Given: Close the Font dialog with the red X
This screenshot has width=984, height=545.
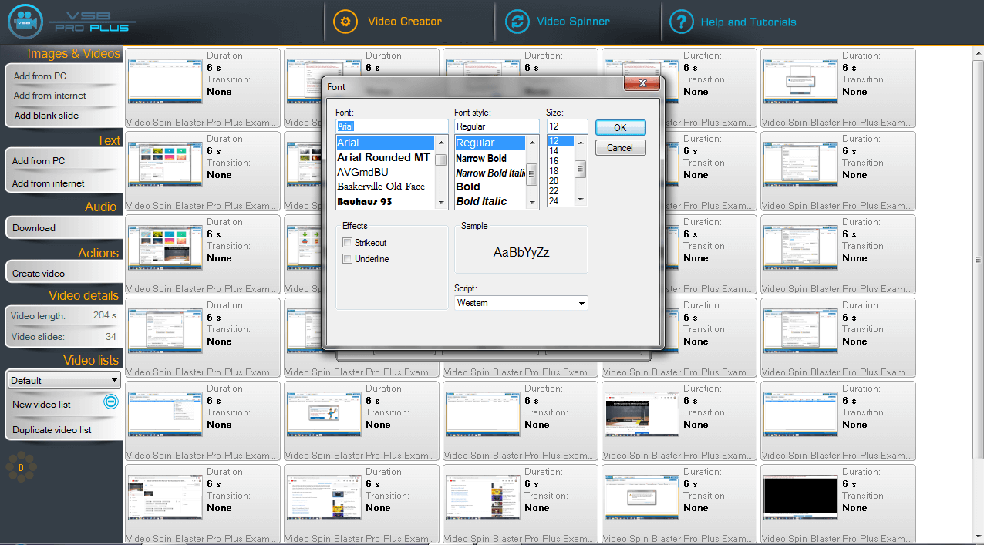Looking at the screenshot, I should (643, 84).
